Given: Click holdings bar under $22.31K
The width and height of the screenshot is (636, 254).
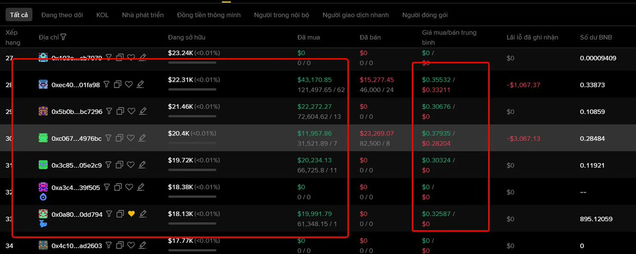Looking at the screenshot, I should click(x=192, y=89).
